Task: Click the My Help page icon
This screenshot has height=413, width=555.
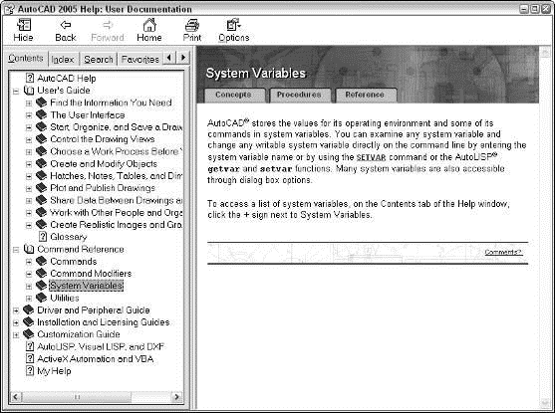Action: pos(31,370)
